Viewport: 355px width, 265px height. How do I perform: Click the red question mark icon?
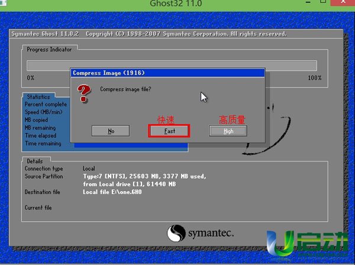pyautogui.click(x=84, y=93)
